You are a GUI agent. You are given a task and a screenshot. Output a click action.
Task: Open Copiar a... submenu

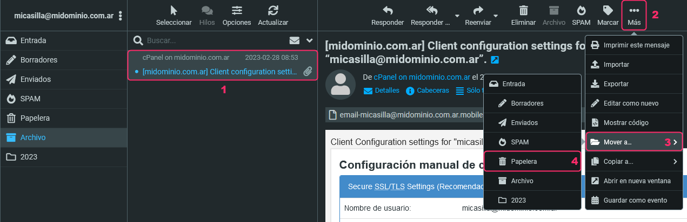pos(635,161)
